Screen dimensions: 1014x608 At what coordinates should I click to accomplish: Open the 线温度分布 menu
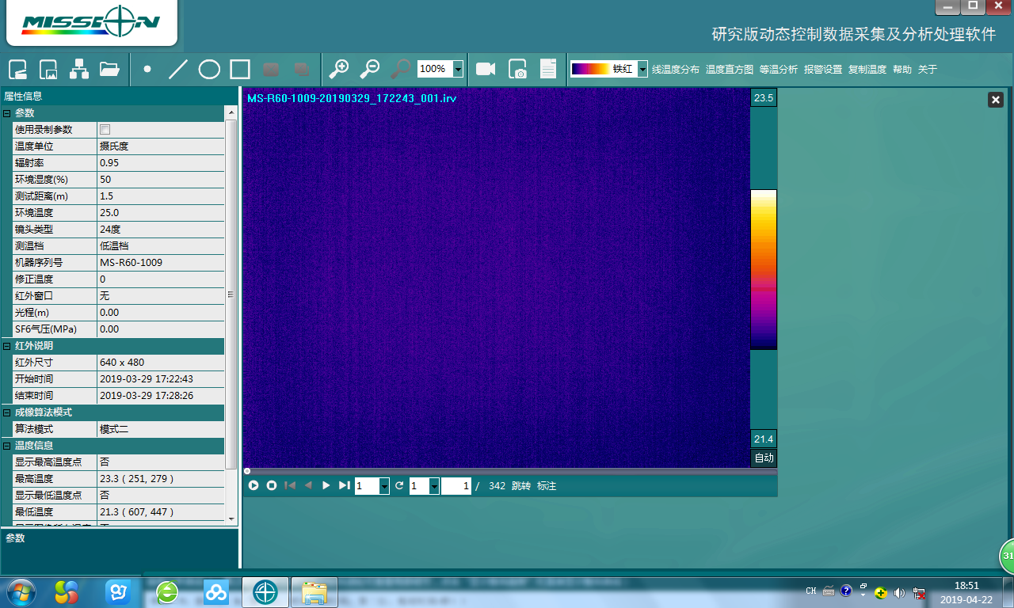(x=675, y=70)
